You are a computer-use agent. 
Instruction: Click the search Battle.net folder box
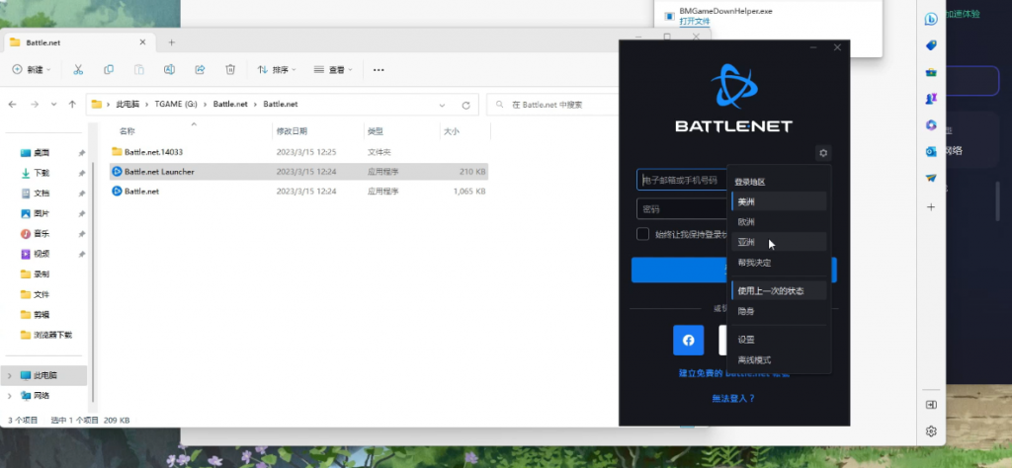pyautogui.click(x=552, y=105)
